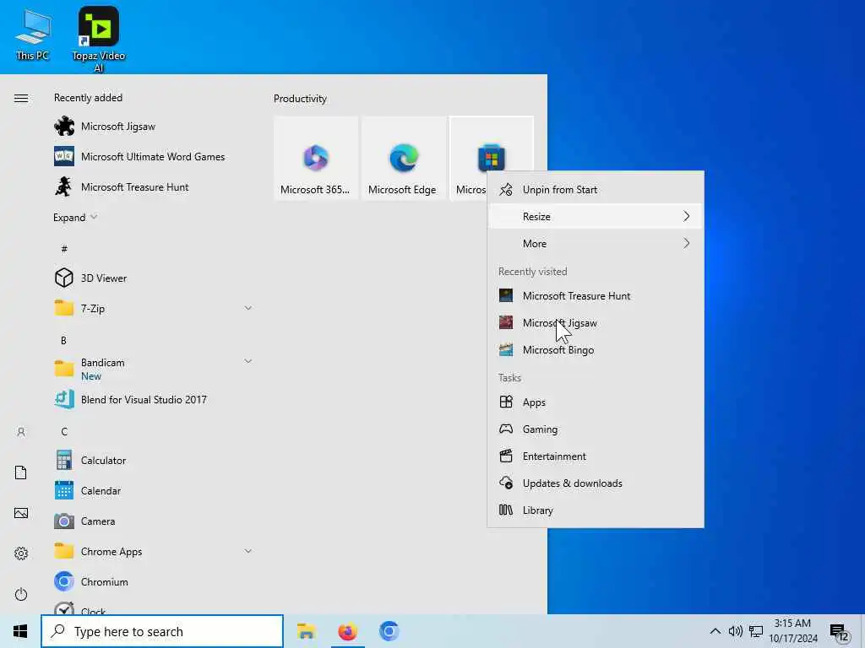Open Microsoft Bingo from Recently visited

coord(596,350)
